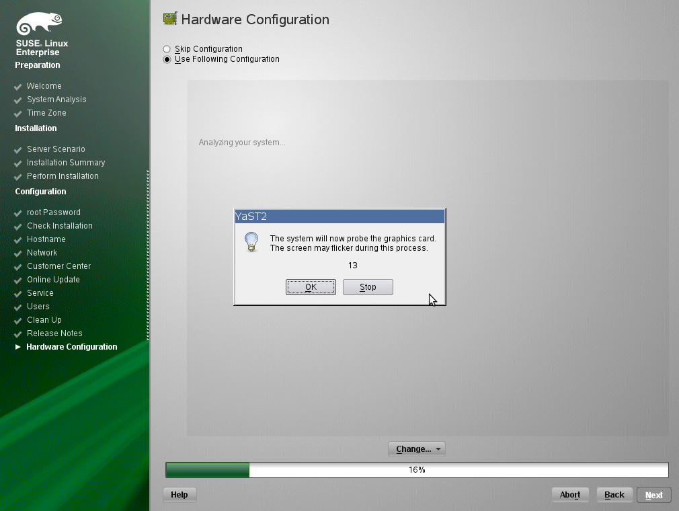679x511 pixels.
Task: Click the checkmark beside root Password
Action: 17,213
